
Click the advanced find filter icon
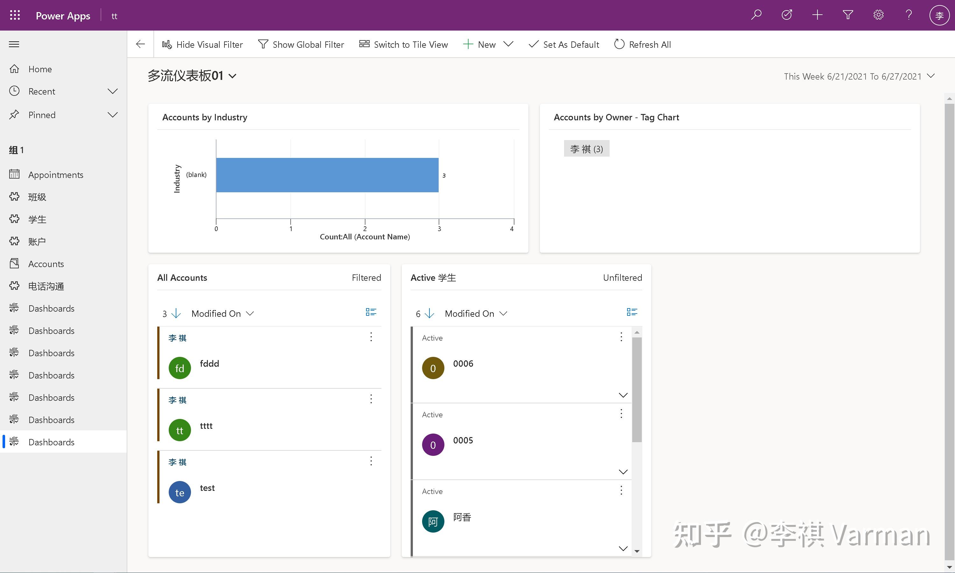point(848,15)
